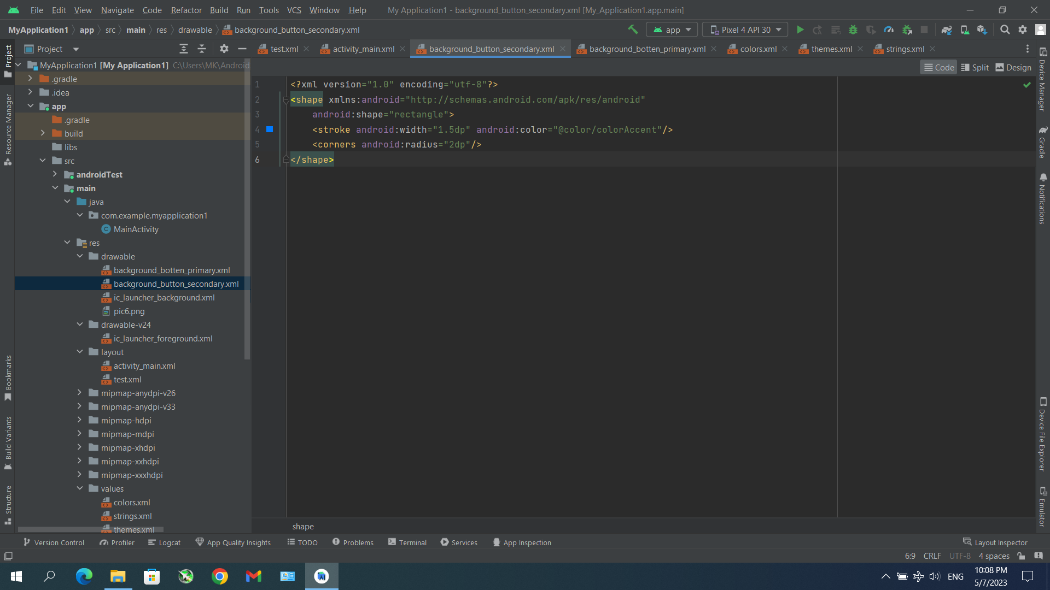
Task: Expand the build folder
Action: 43,133
